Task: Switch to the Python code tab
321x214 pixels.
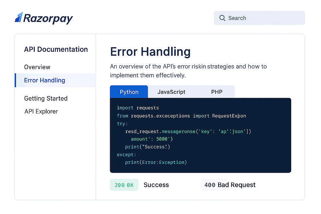Action: click(129, 92)
